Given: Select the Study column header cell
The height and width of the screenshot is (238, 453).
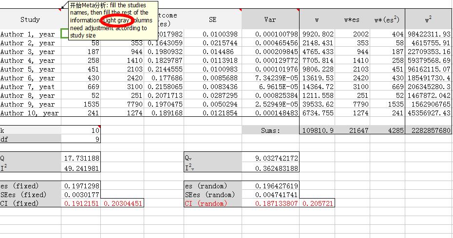Looking at the screenshot, I should 30,19.
